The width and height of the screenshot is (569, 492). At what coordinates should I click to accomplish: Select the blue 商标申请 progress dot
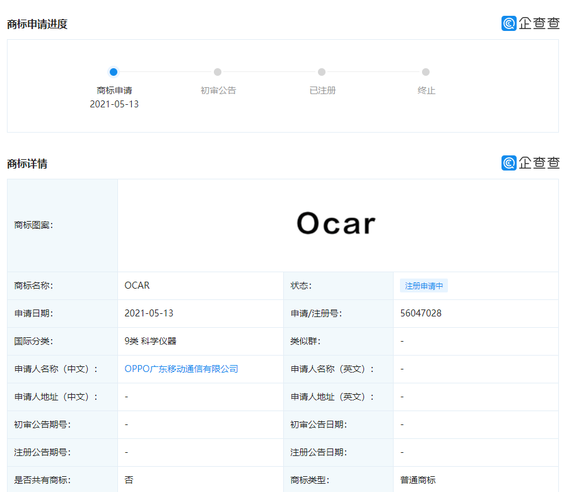coord(114,72)
